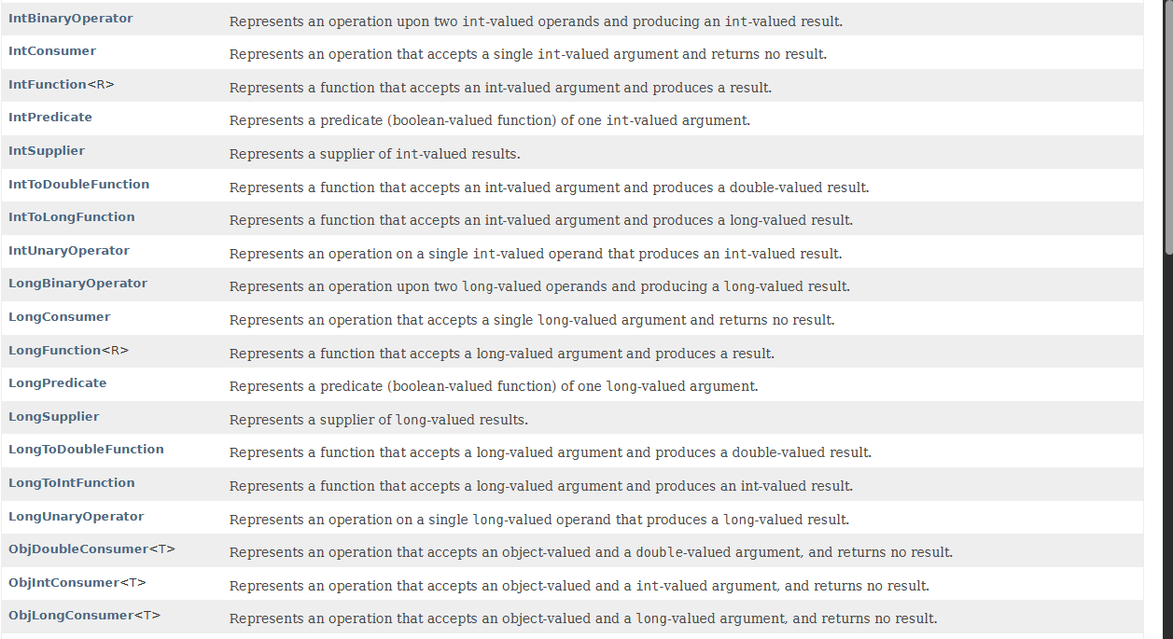This screenshot has width=1173, height=639.
Task: Click LongToDoubleFunction in the table
Action: (x=86, y=450)
